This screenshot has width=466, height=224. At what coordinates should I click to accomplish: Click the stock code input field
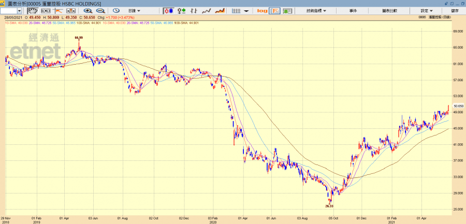point(8,10)
